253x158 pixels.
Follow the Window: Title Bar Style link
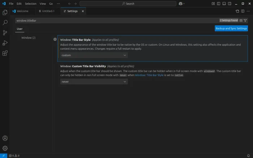[149, 75]
